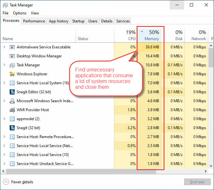This screenshot has width=214, height=190.
Task: Minimize the Task Manager window
Action: tap(177, 5)
